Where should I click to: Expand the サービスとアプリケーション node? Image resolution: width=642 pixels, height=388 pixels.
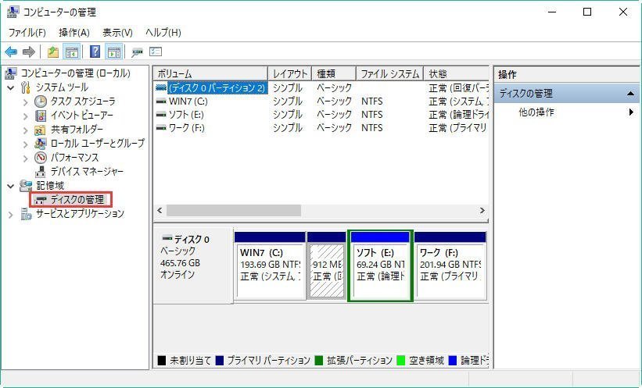(x=11, y=214)
